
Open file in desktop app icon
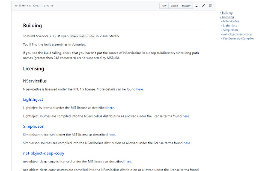197,6
